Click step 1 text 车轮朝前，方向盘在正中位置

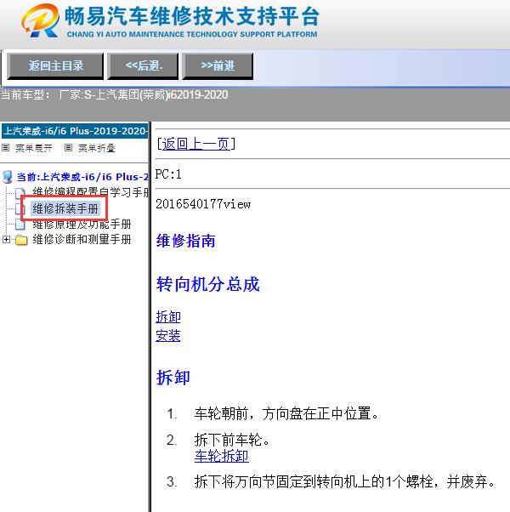coord(286,413)
